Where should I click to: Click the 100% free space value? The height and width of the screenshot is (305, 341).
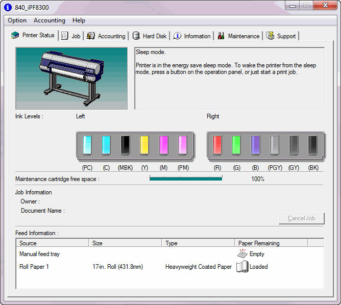(x=258, y=179)
